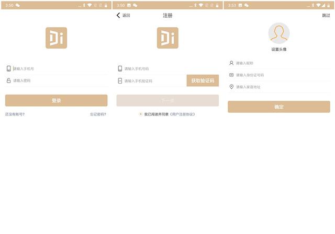Click the 确定 confirm button
Screen dimensions: 335x234
click(x=279, y=107)
